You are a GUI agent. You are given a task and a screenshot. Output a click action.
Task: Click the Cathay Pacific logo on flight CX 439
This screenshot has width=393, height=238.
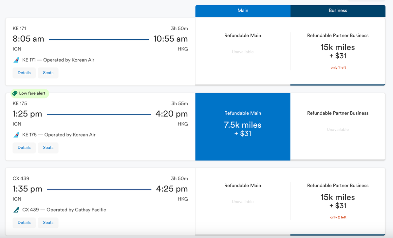click(x=16, y=210)
